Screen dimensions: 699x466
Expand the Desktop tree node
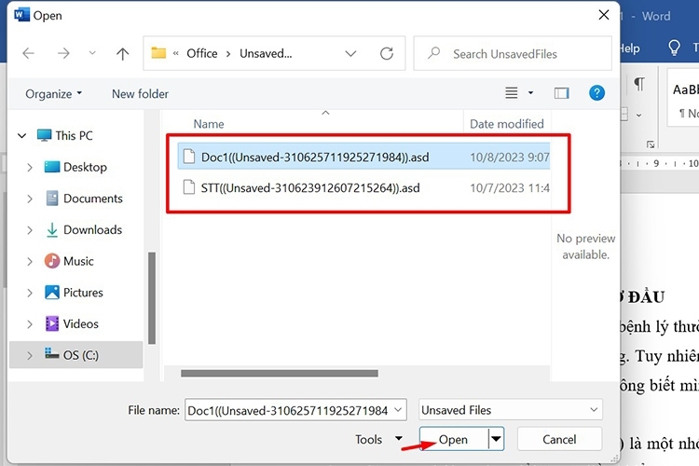coord(30,167)
